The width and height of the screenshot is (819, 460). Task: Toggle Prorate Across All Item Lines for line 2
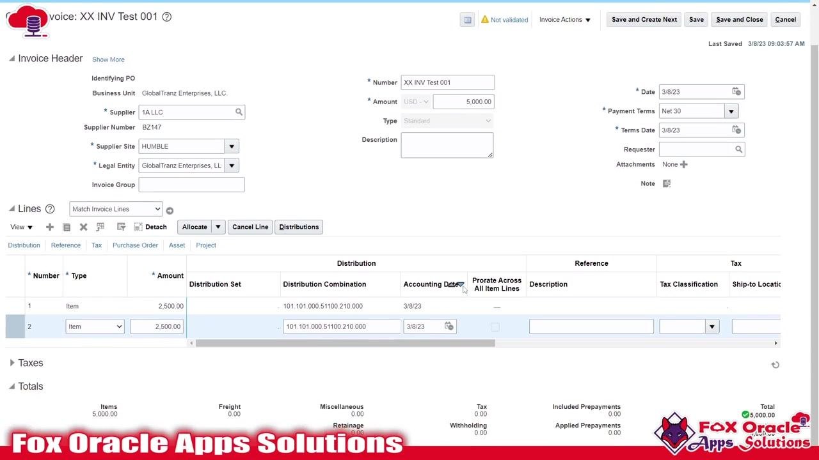(x=495, y=327)
